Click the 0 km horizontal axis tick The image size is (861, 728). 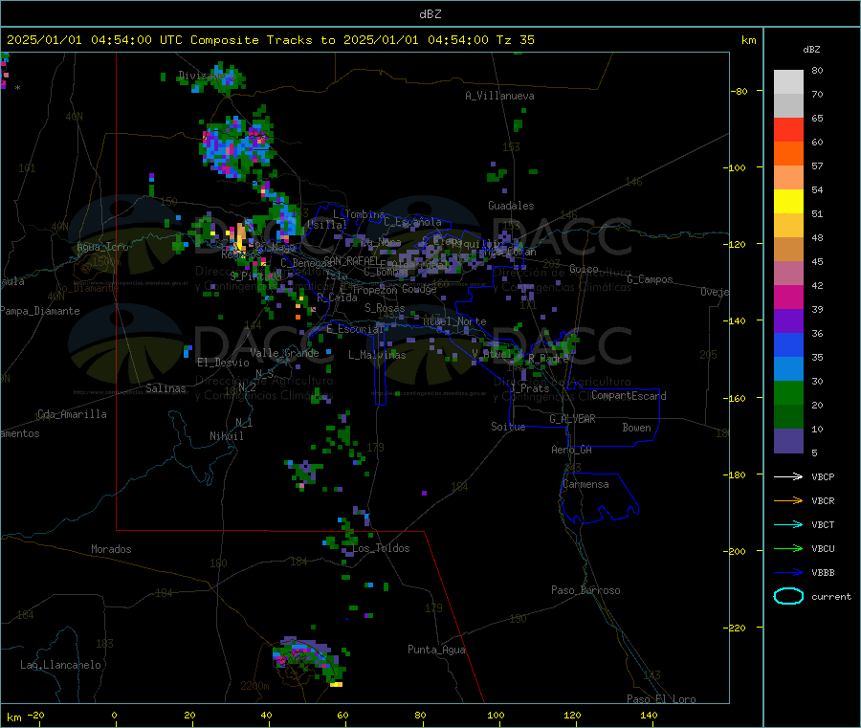[x=114, y=715]
